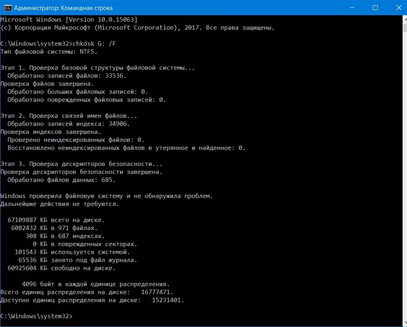This screenshot has height=327, width=407.
Task: Click the 'chkdsk G: /F' command text
Action: click(94, 44)
